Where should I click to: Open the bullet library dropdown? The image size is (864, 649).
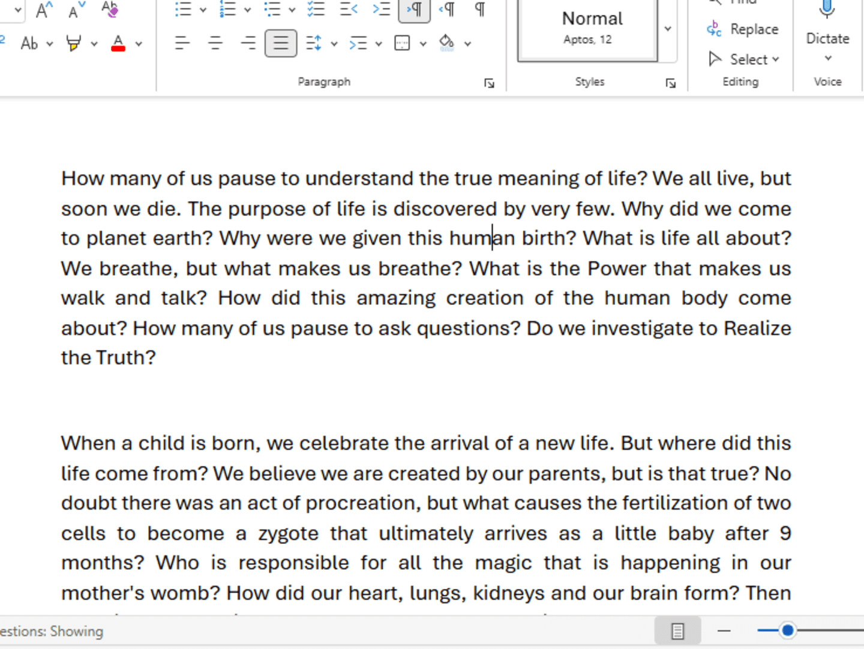[x=203, y=10]
